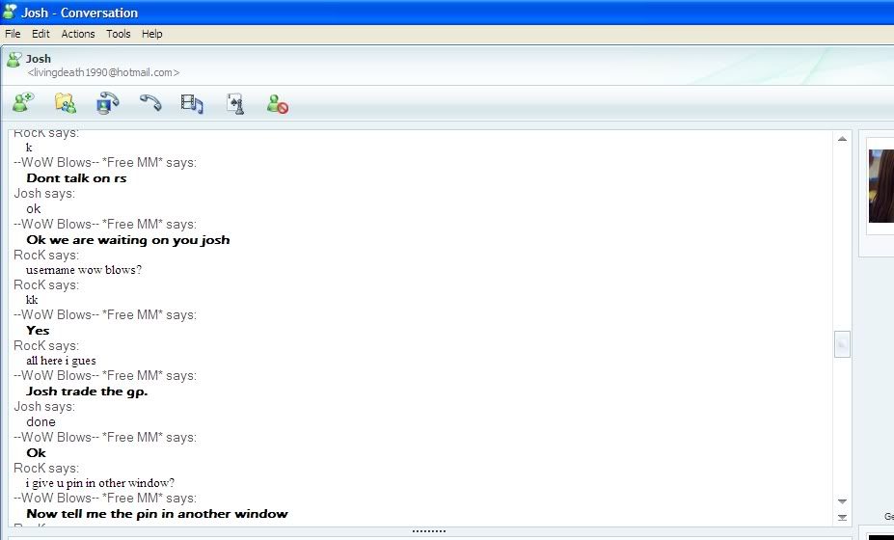The height and width of the screenshot is (540, 894).
Task: Click the message "Ok we are waiting on you josh"
Action: [x=128, y=239]
